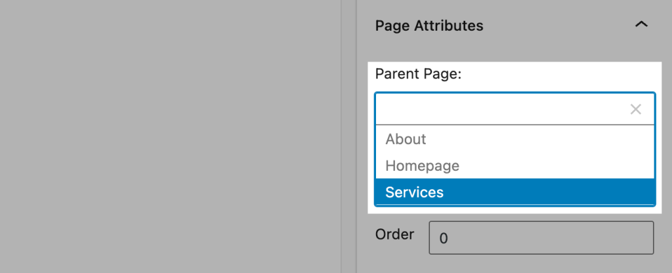Click the Order field label
This screenshot has height=273, width=672.
394,234
